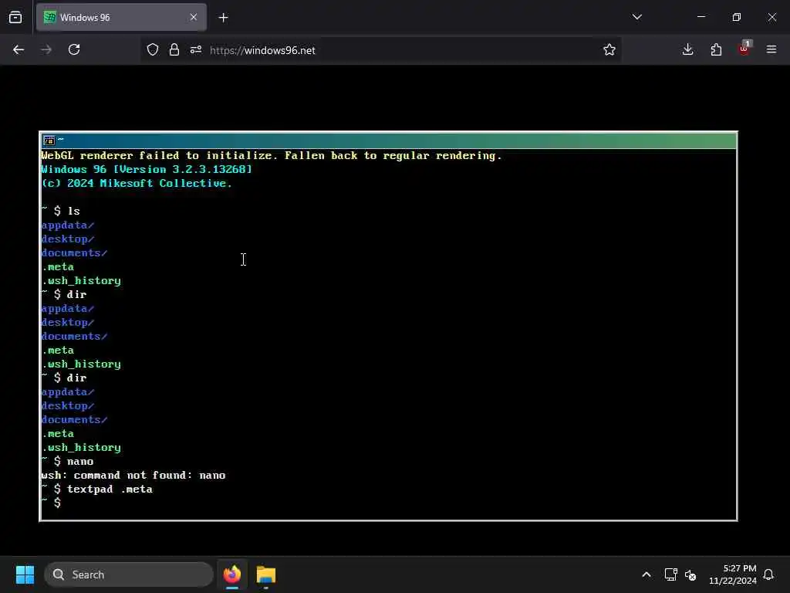The height and width of the screenshot is (593, 790).
Task: Open the Firefox downloads panel
Action: (687, 49)
